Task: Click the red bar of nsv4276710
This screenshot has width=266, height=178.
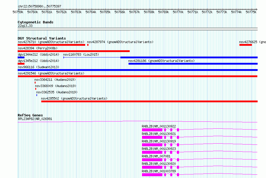Action: click(51, 45)
